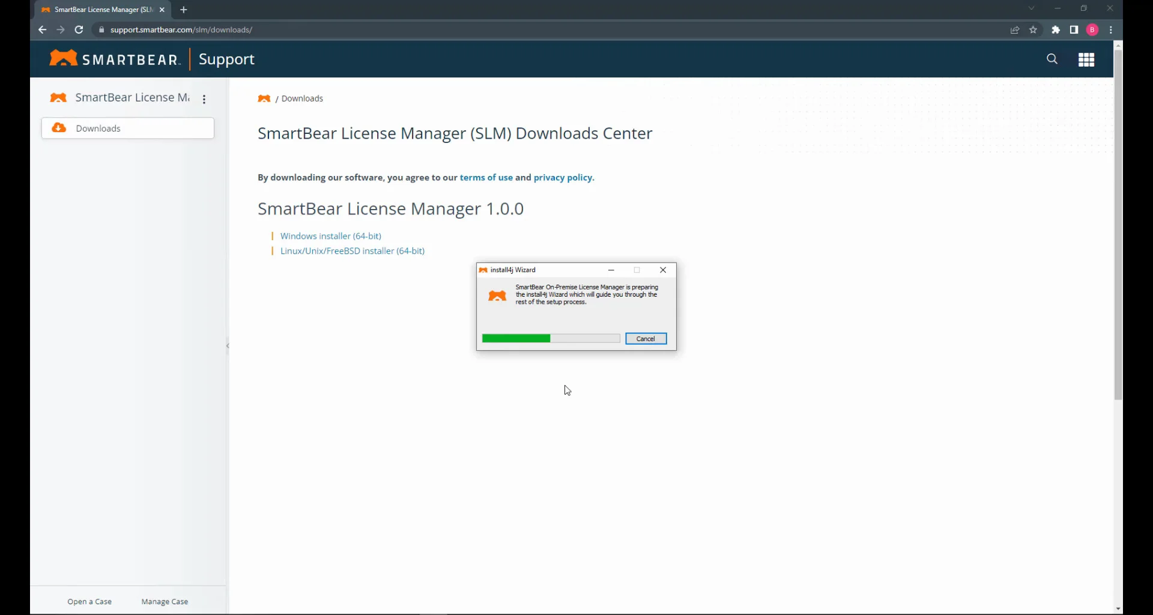This screenshot has width=1153, height=615.
Task: Click the breadcrumb SmartBear home icon
Action: pyautogui.click(x=264, y=98)
